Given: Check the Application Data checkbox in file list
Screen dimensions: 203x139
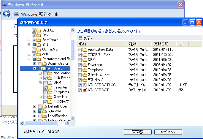Looking at the screenshot, I should coord(80,50).
